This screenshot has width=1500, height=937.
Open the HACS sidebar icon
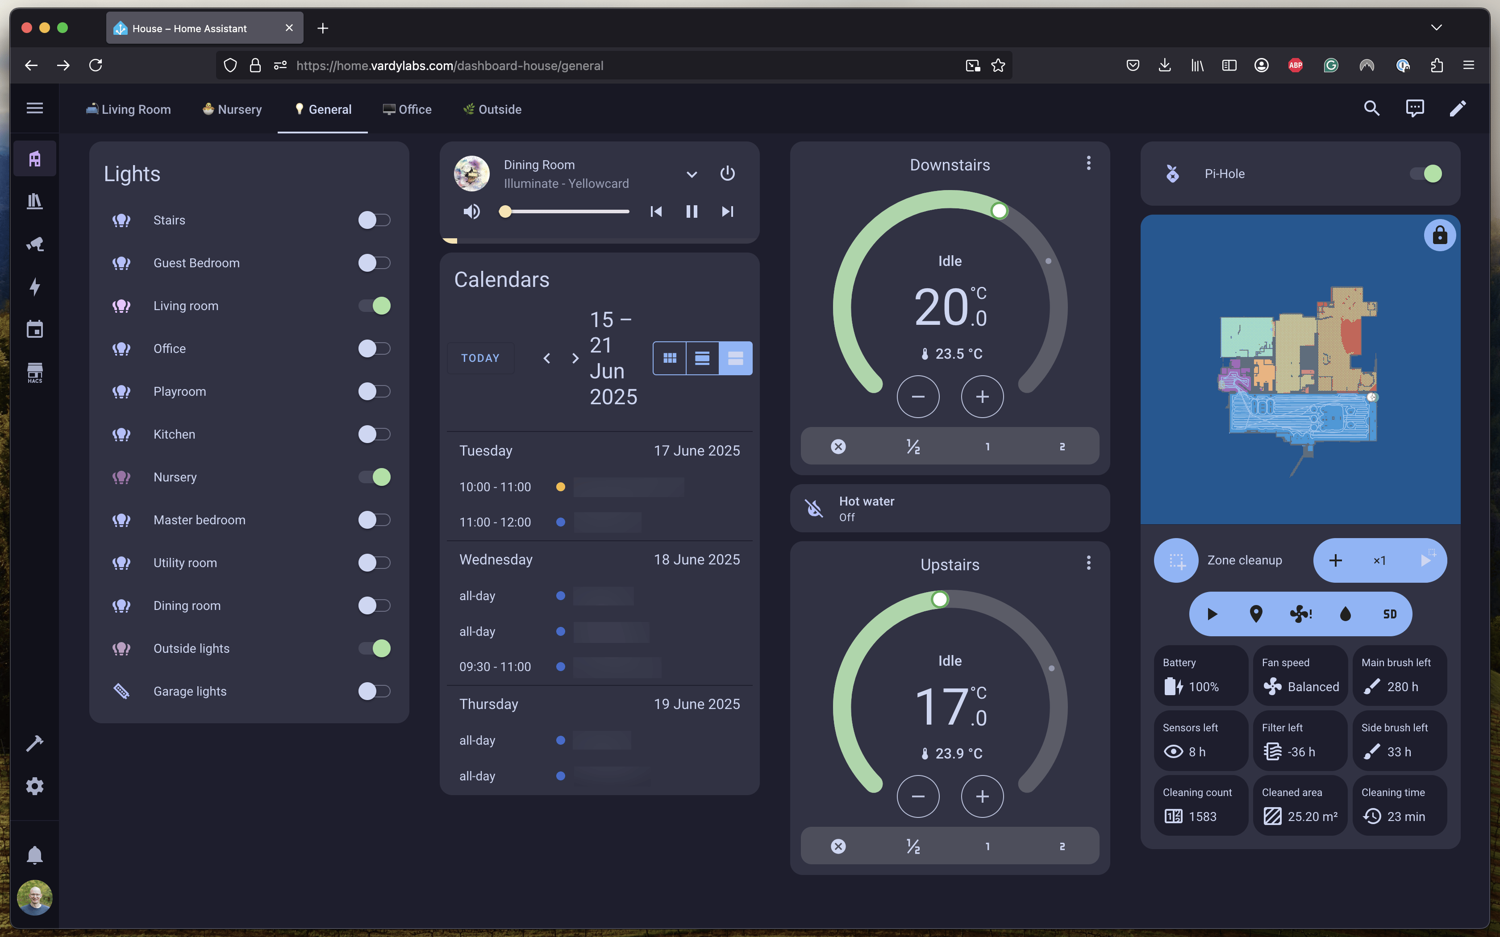[35, 373]
